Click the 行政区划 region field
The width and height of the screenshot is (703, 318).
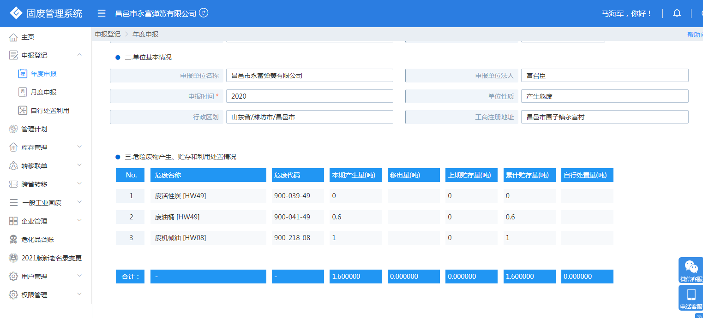(x=309, y=117)
